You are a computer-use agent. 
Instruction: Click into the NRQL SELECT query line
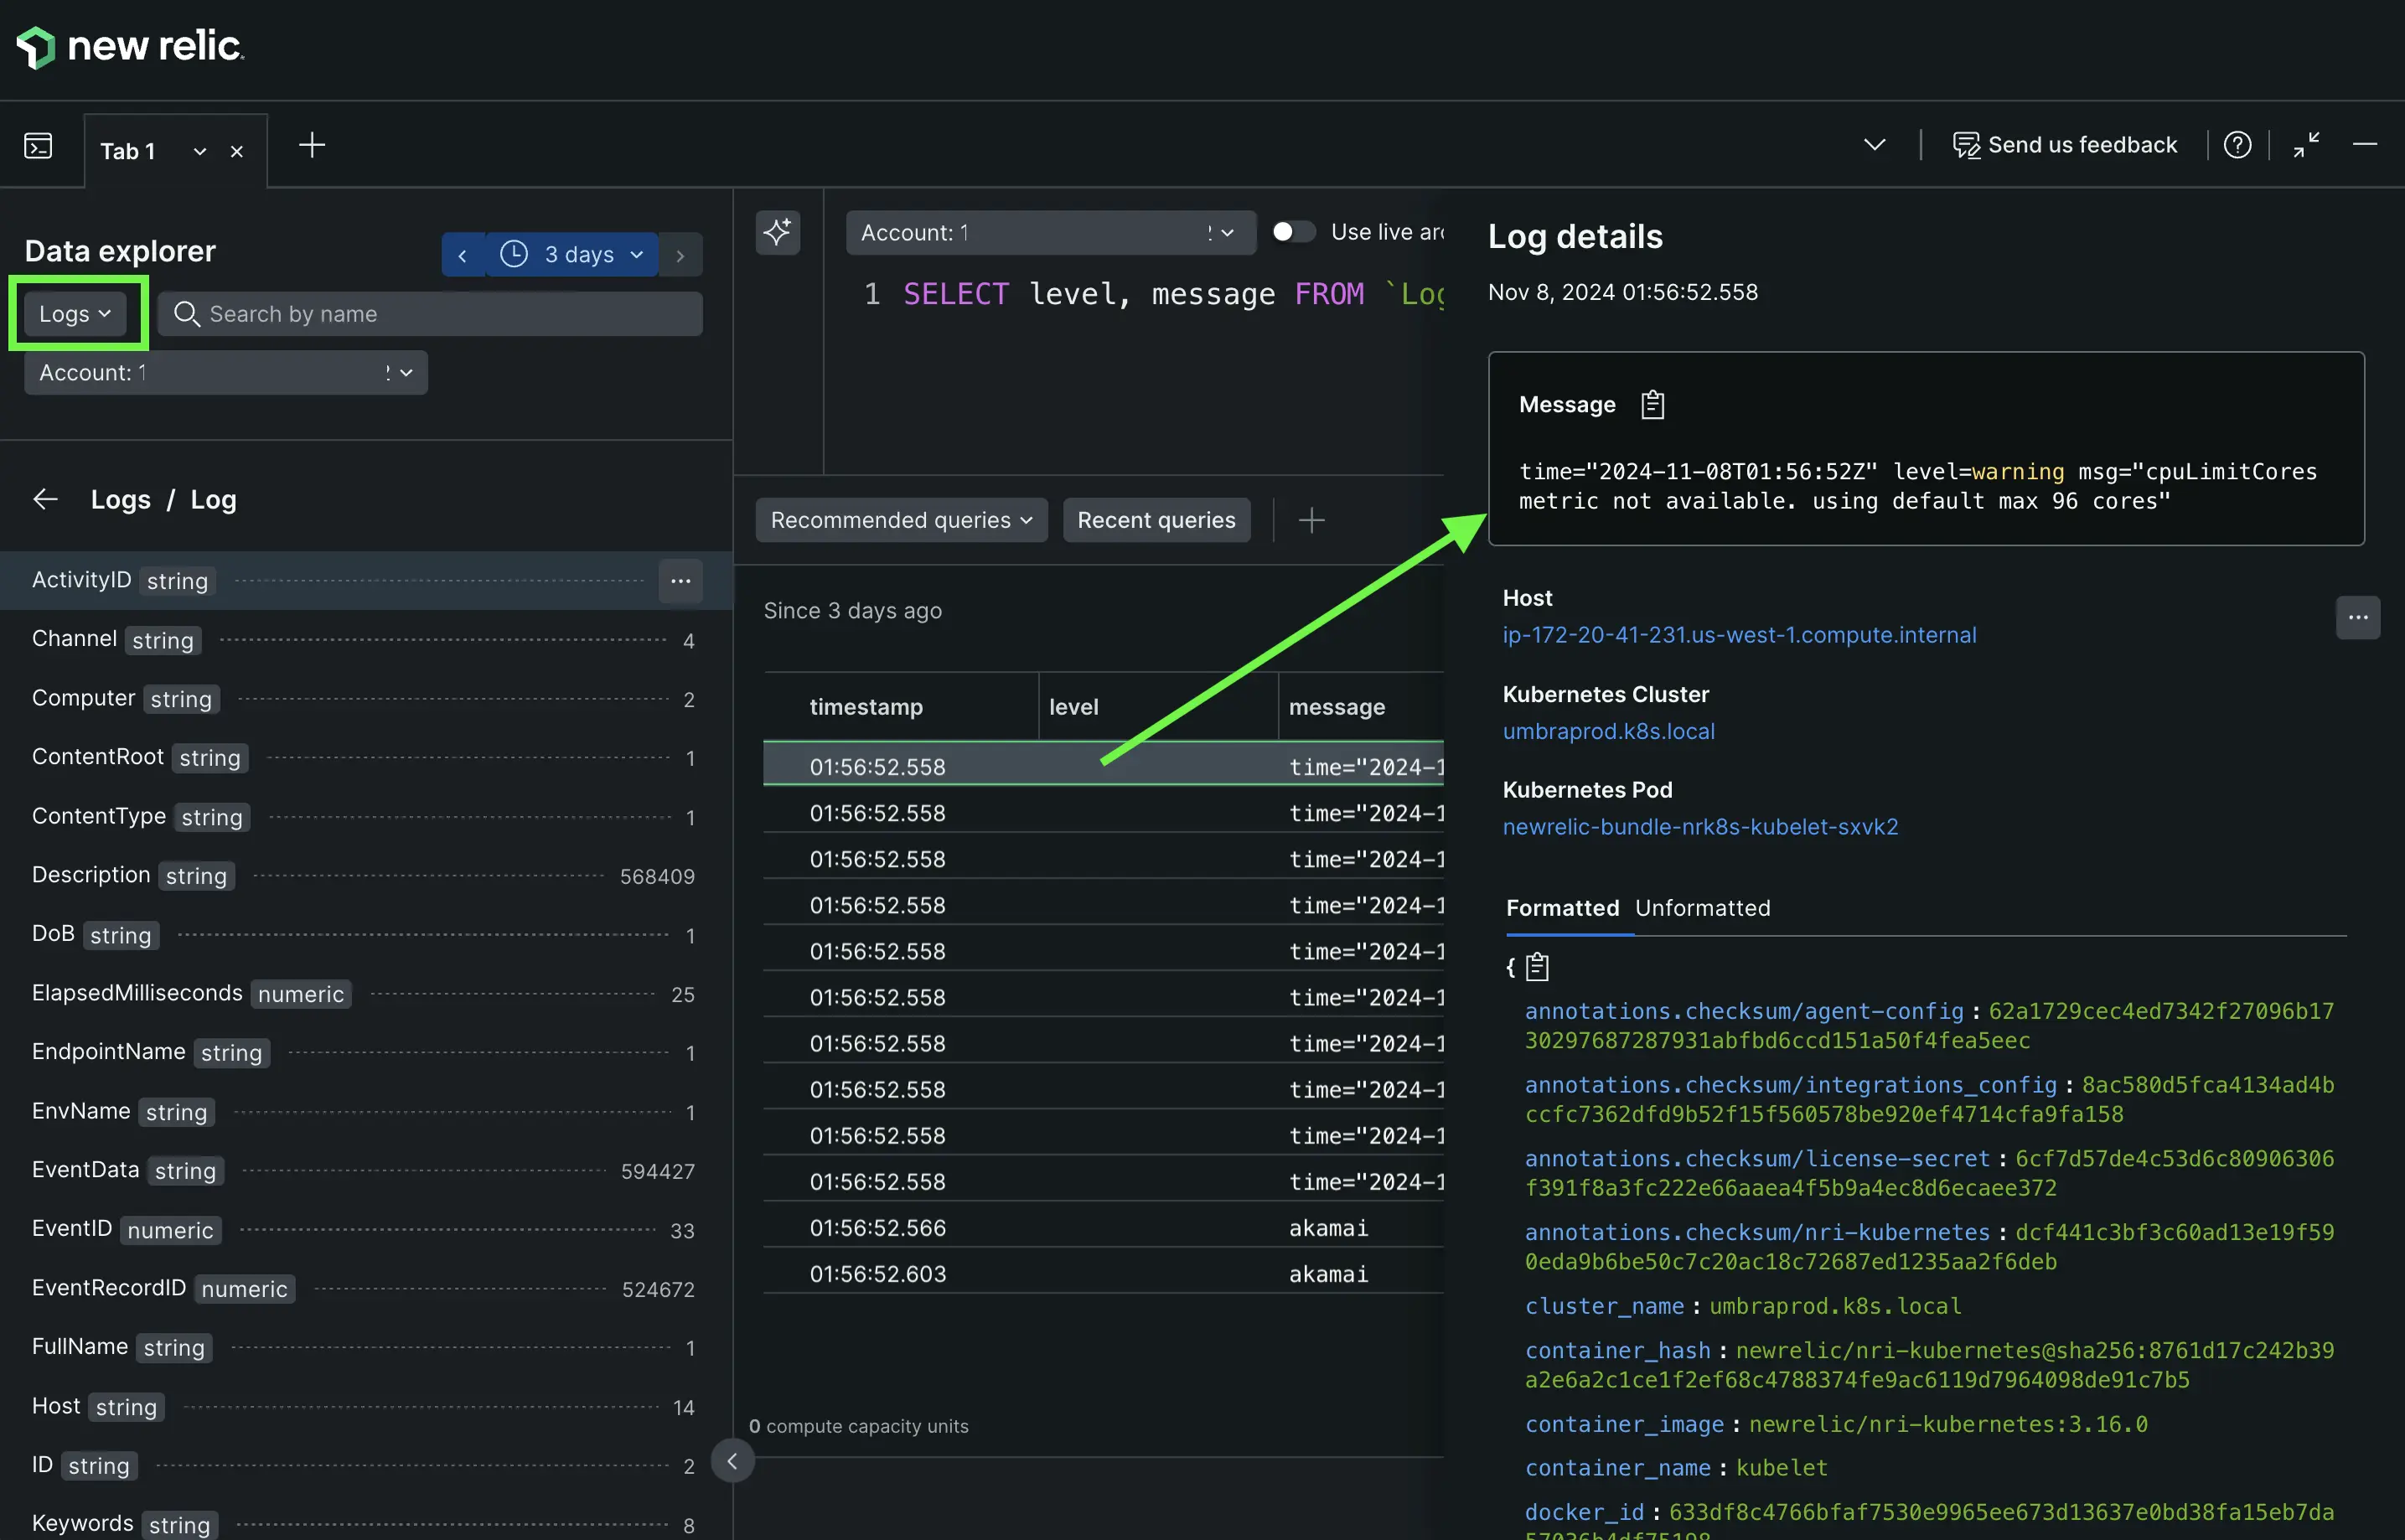[1172, 294]
